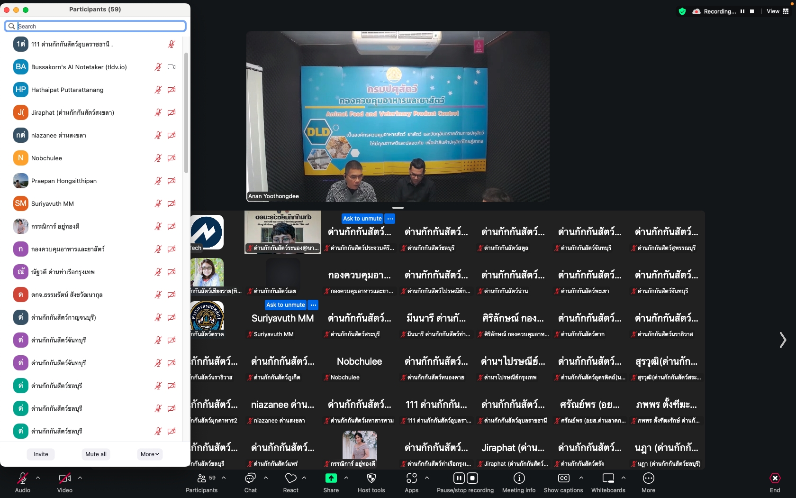Open the Apps icon
796x498 pixels.
coord(411,478)
